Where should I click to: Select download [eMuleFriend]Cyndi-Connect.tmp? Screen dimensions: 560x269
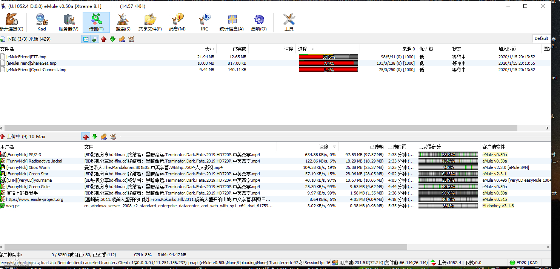click(x=36, y=70)
